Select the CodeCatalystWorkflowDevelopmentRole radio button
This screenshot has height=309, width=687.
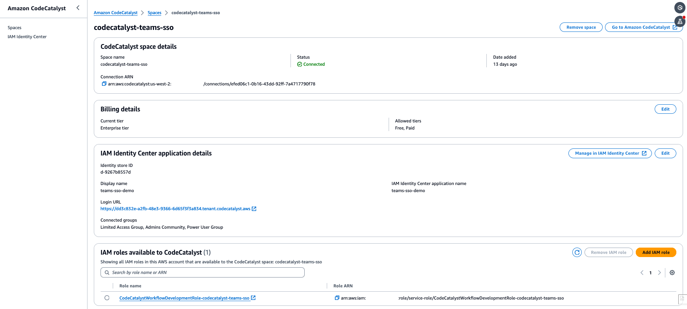107,298
